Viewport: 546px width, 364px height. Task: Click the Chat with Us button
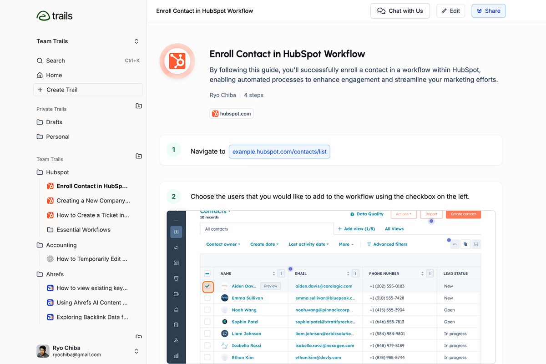point(400,11)
